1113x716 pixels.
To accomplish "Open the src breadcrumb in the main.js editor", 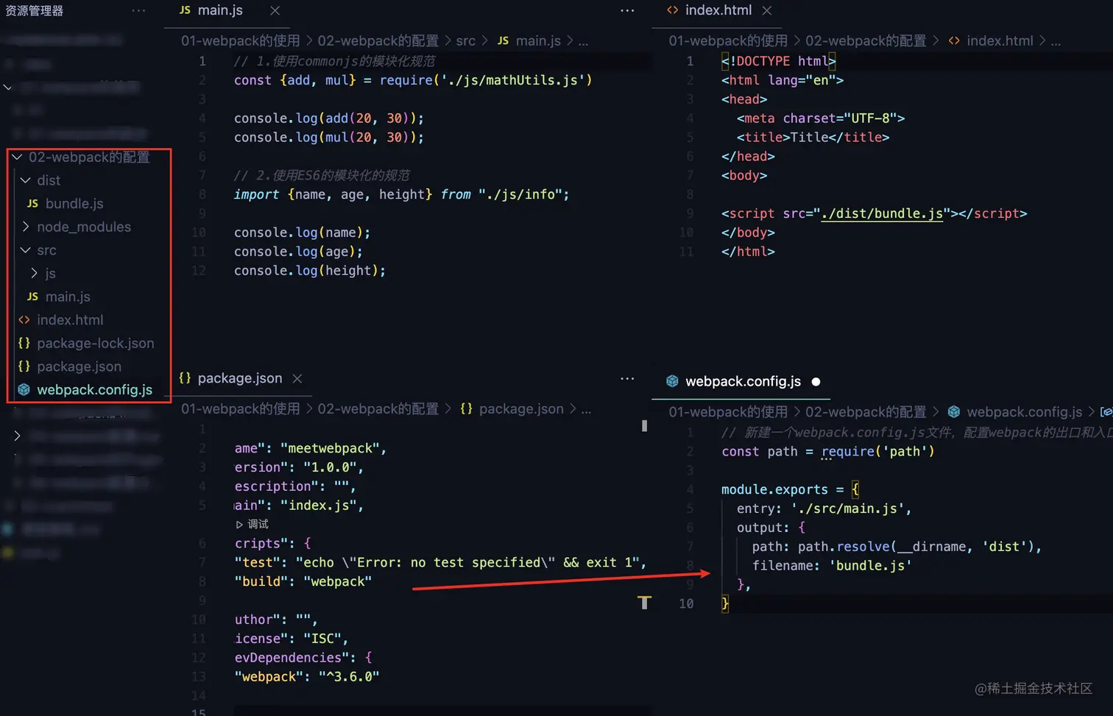I will pos(466,40).
